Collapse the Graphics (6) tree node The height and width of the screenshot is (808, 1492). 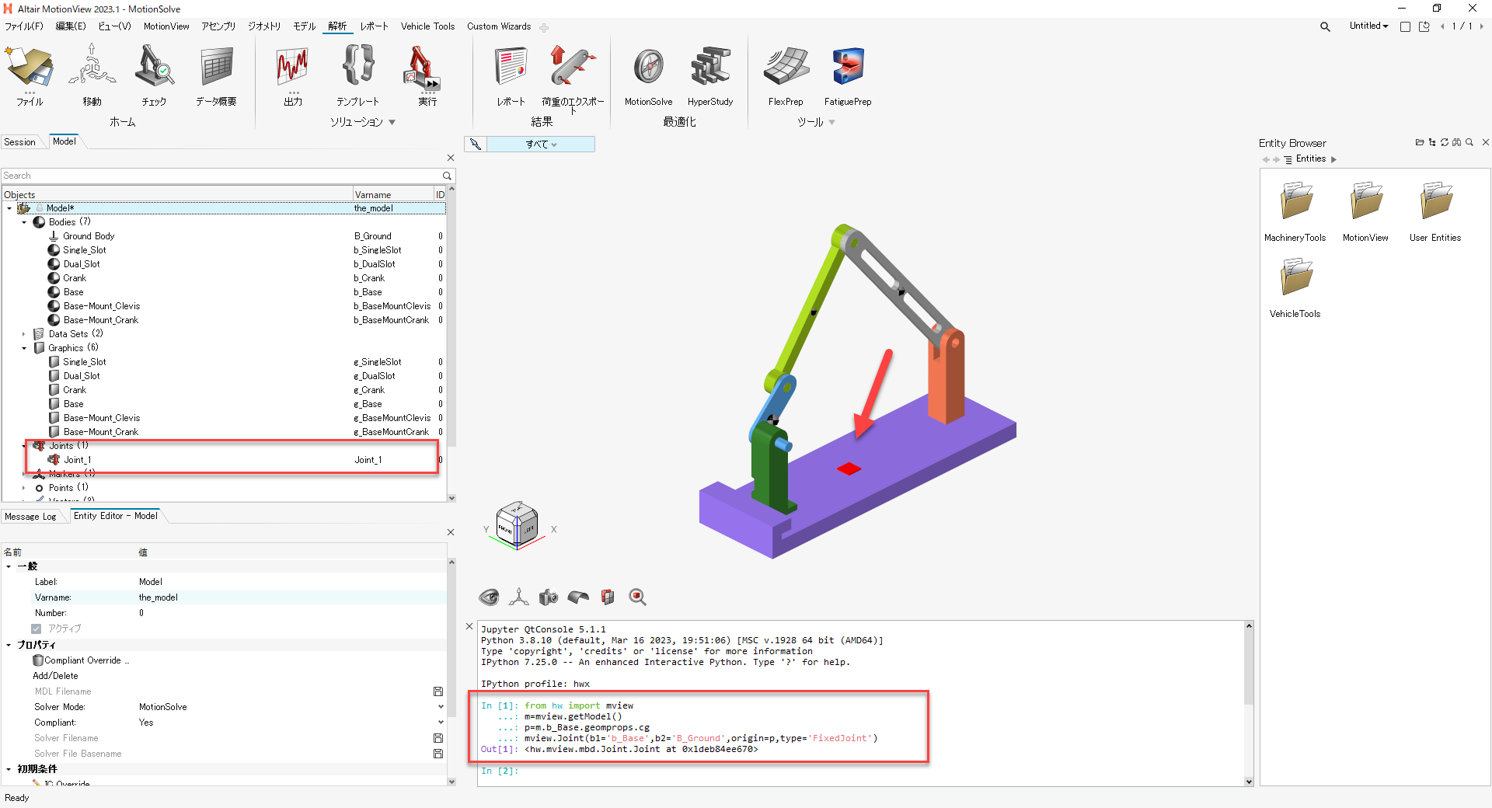[x=24, y=348]
